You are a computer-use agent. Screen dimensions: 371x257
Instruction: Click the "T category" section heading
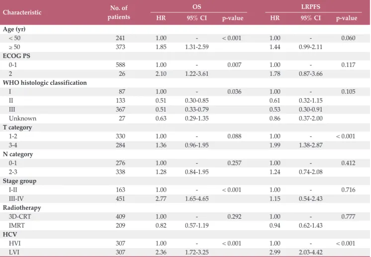(x=17, y=128)
